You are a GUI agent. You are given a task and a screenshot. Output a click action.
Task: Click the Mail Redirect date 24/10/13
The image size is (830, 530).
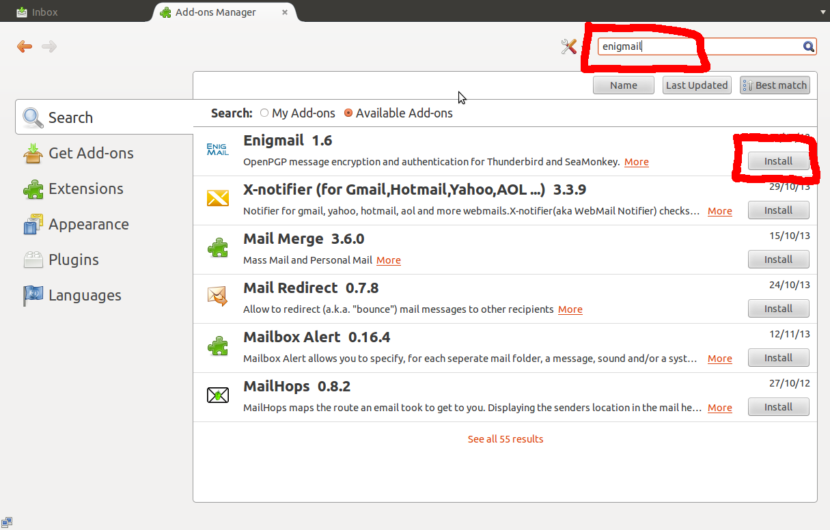tap(789, 285)
